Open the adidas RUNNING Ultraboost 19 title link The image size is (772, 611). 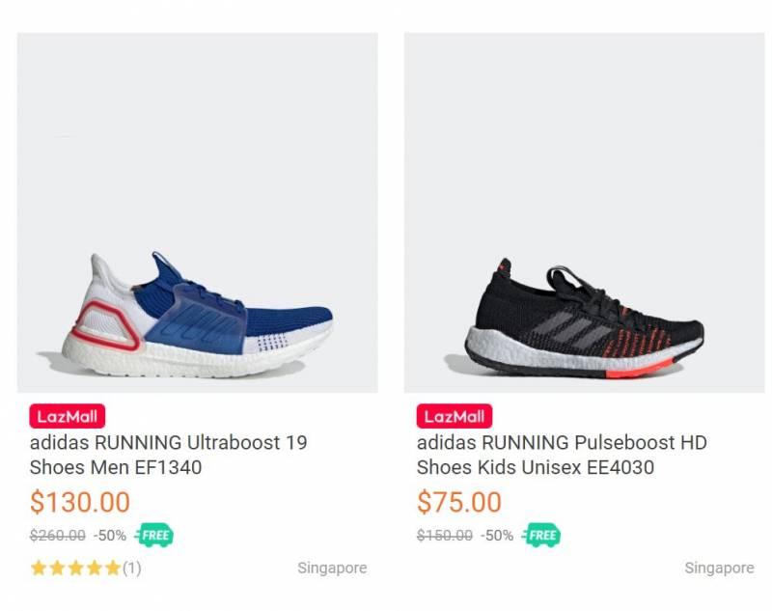pyautogui.click(x=169, y=456)
